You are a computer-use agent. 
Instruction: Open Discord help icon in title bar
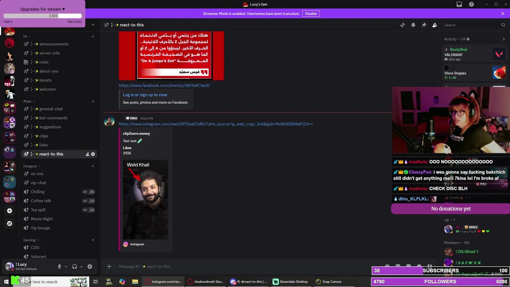point(472,4)
